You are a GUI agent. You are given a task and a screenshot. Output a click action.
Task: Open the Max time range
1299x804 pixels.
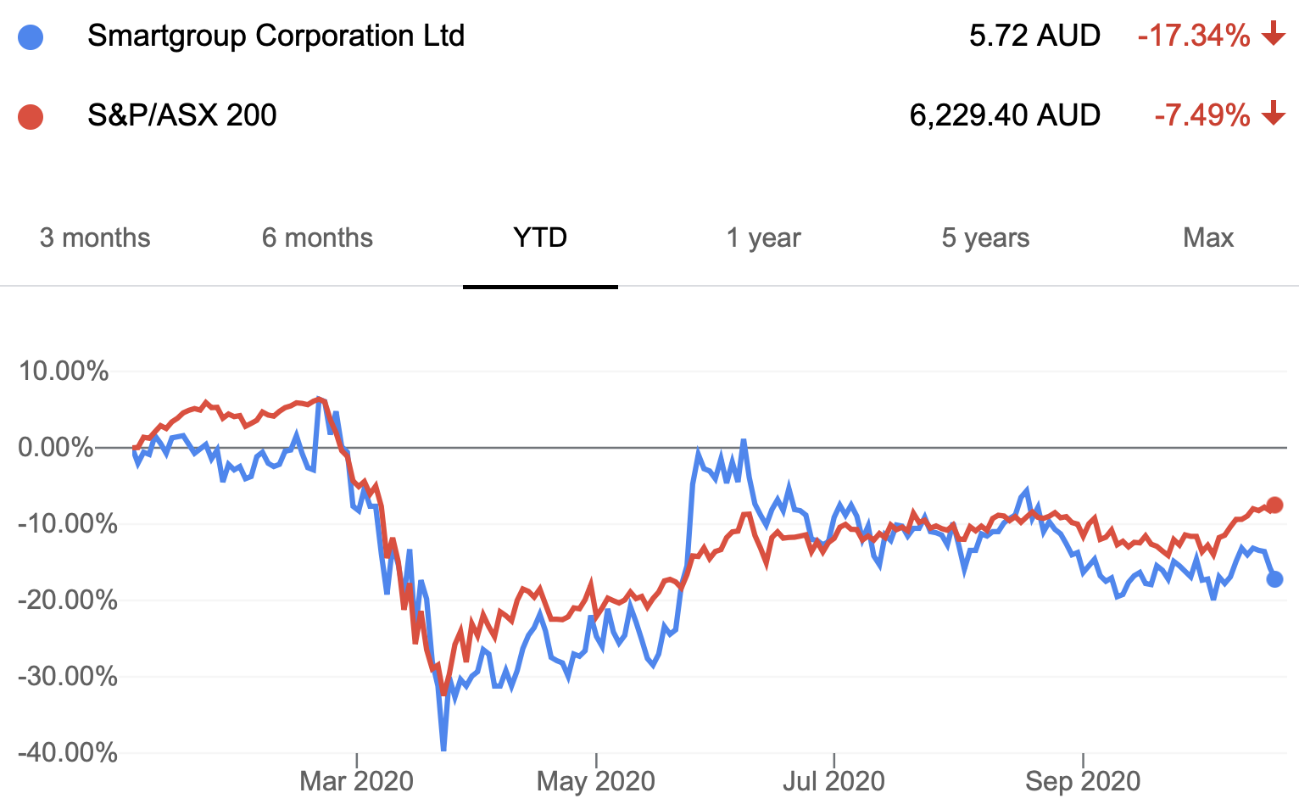[x=1207, y=238]
